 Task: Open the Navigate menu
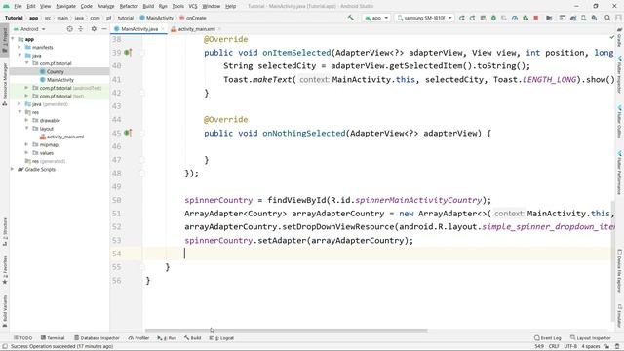tap(65, 6)
